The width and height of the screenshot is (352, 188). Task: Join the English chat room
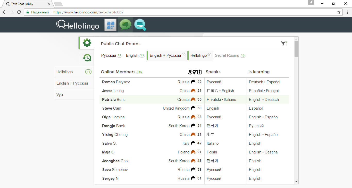[135, 55]
